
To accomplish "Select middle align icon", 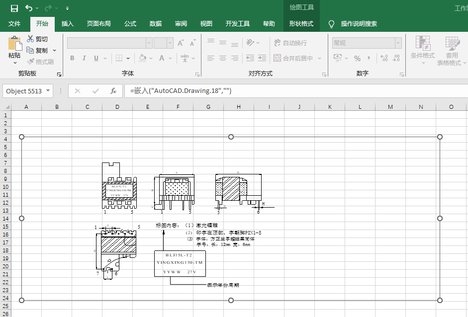I will pos(223,43).
